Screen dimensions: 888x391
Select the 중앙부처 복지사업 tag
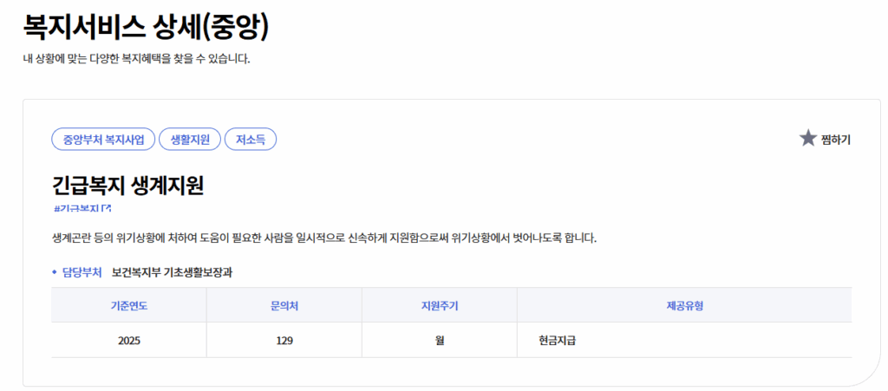pyautogui.click(x=103, y=140)
